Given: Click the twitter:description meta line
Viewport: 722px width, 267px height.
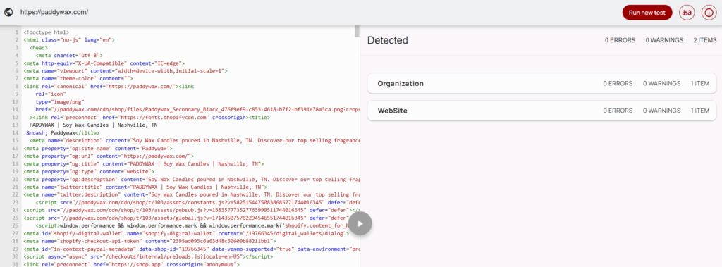Looking at the screenshot, I should pos(191,194).
